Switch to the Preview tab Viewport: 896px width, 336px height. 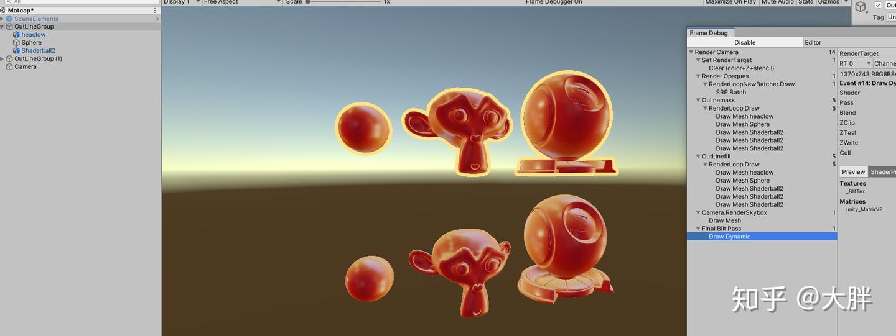pos(853,172)
